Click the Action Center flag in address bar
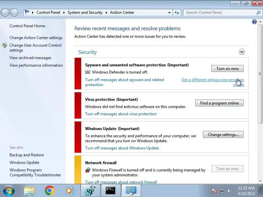 (x=27, y=12)
